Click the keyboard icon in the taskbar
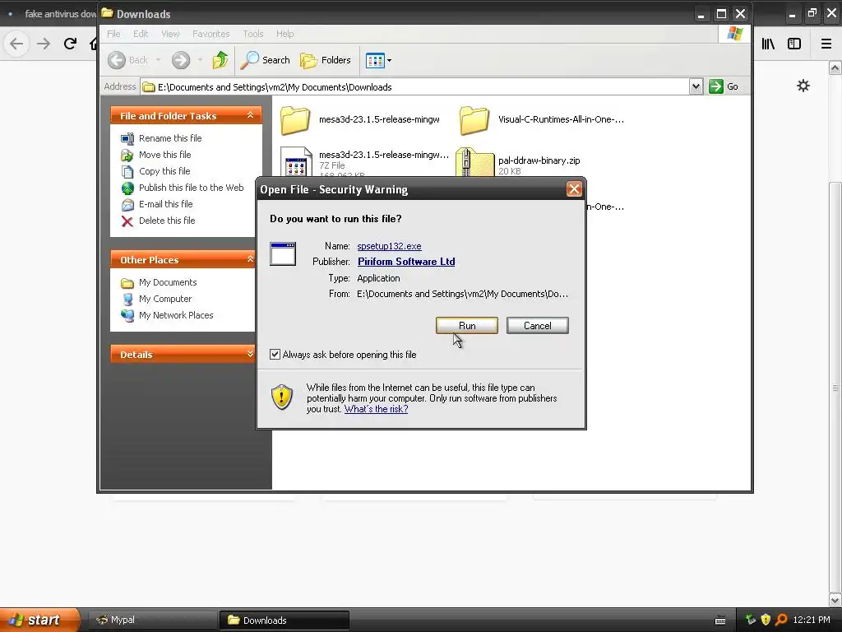The width and height of the screenshot is (842, 632). coord(720,620)
